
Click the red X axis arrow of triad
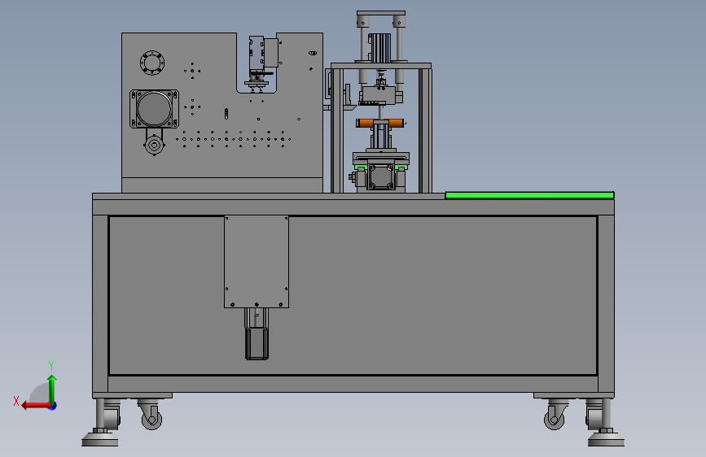pos(35,406)
